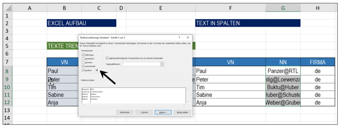Viewport: 340px width, 128px height.
Task: Click the de cell in row 12
Action: tap(318, 102)
